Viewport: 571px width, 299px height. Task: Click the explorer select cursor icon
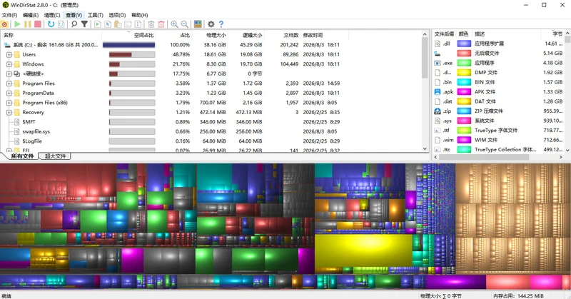coord(108,24)
